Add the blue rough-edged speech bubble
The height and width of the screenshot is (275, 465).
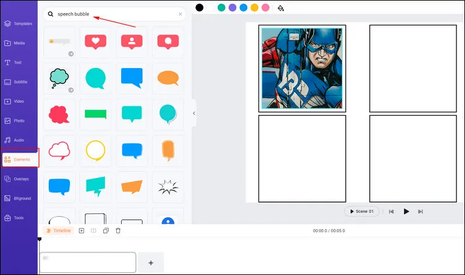click(x=132, y=151)
